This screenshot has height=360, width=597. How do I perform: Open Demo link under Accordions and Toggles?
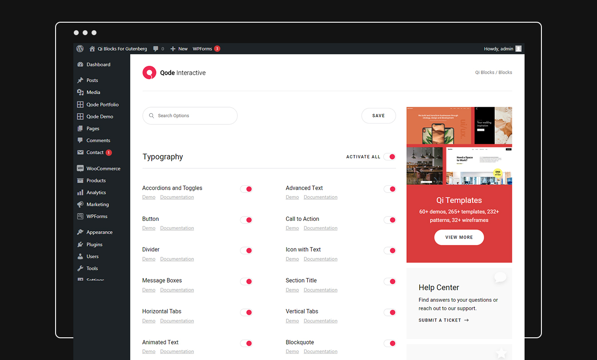tap(149, 197)
